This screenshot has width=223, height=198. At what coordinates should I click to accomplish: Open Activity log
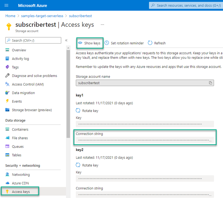[x=20, y=59]
